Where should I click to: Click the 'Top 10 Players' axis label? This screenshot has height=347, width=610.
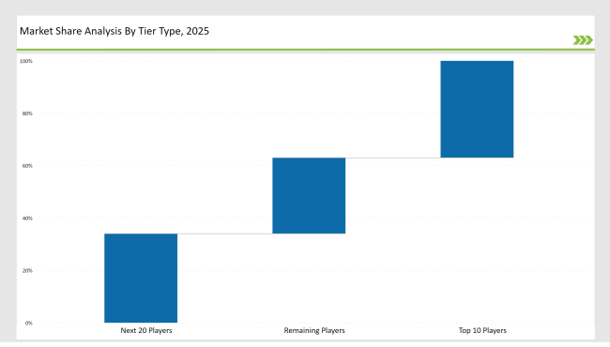pos(482,330)
